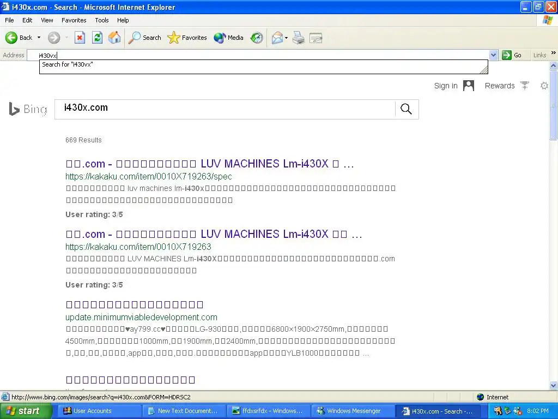
Task: Click the green Go button
Action: click(x=512, y=55)
